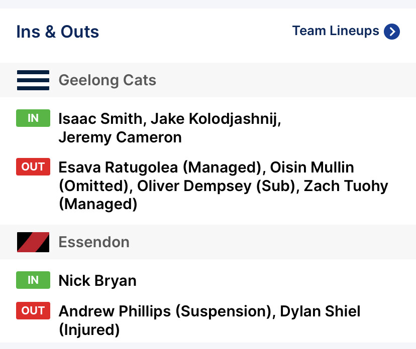This screenshot has width=416, height=349.
Task: Click the green IN badge under Essendon
Action: click(x=33, y=280)
